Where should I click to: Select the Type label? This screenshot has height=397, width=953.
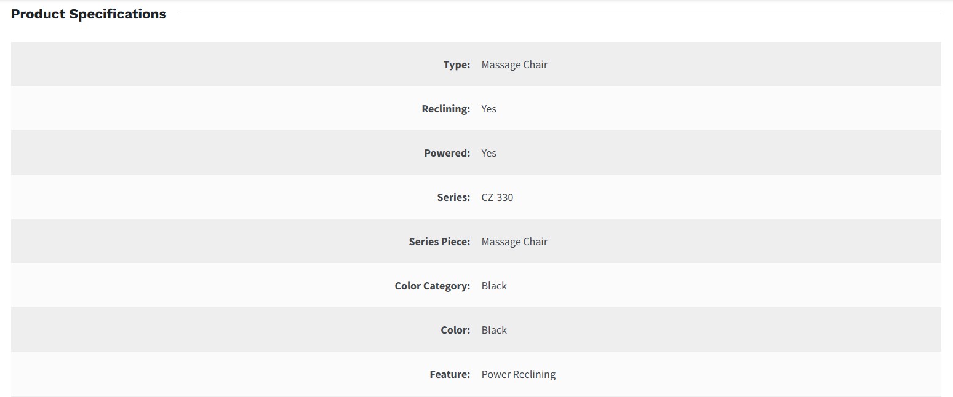point(457,65)
